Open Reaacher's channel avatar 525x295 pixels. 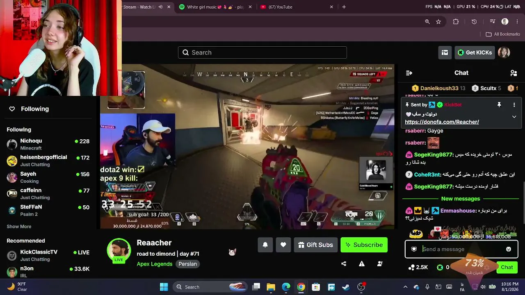[119, 250]
